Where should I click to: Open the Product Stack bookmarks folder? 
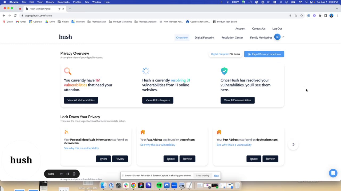[x=96, y=22]
